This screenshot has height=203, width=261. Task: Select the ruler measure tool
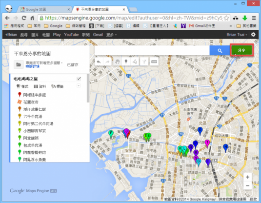click(x=154, y=62)
